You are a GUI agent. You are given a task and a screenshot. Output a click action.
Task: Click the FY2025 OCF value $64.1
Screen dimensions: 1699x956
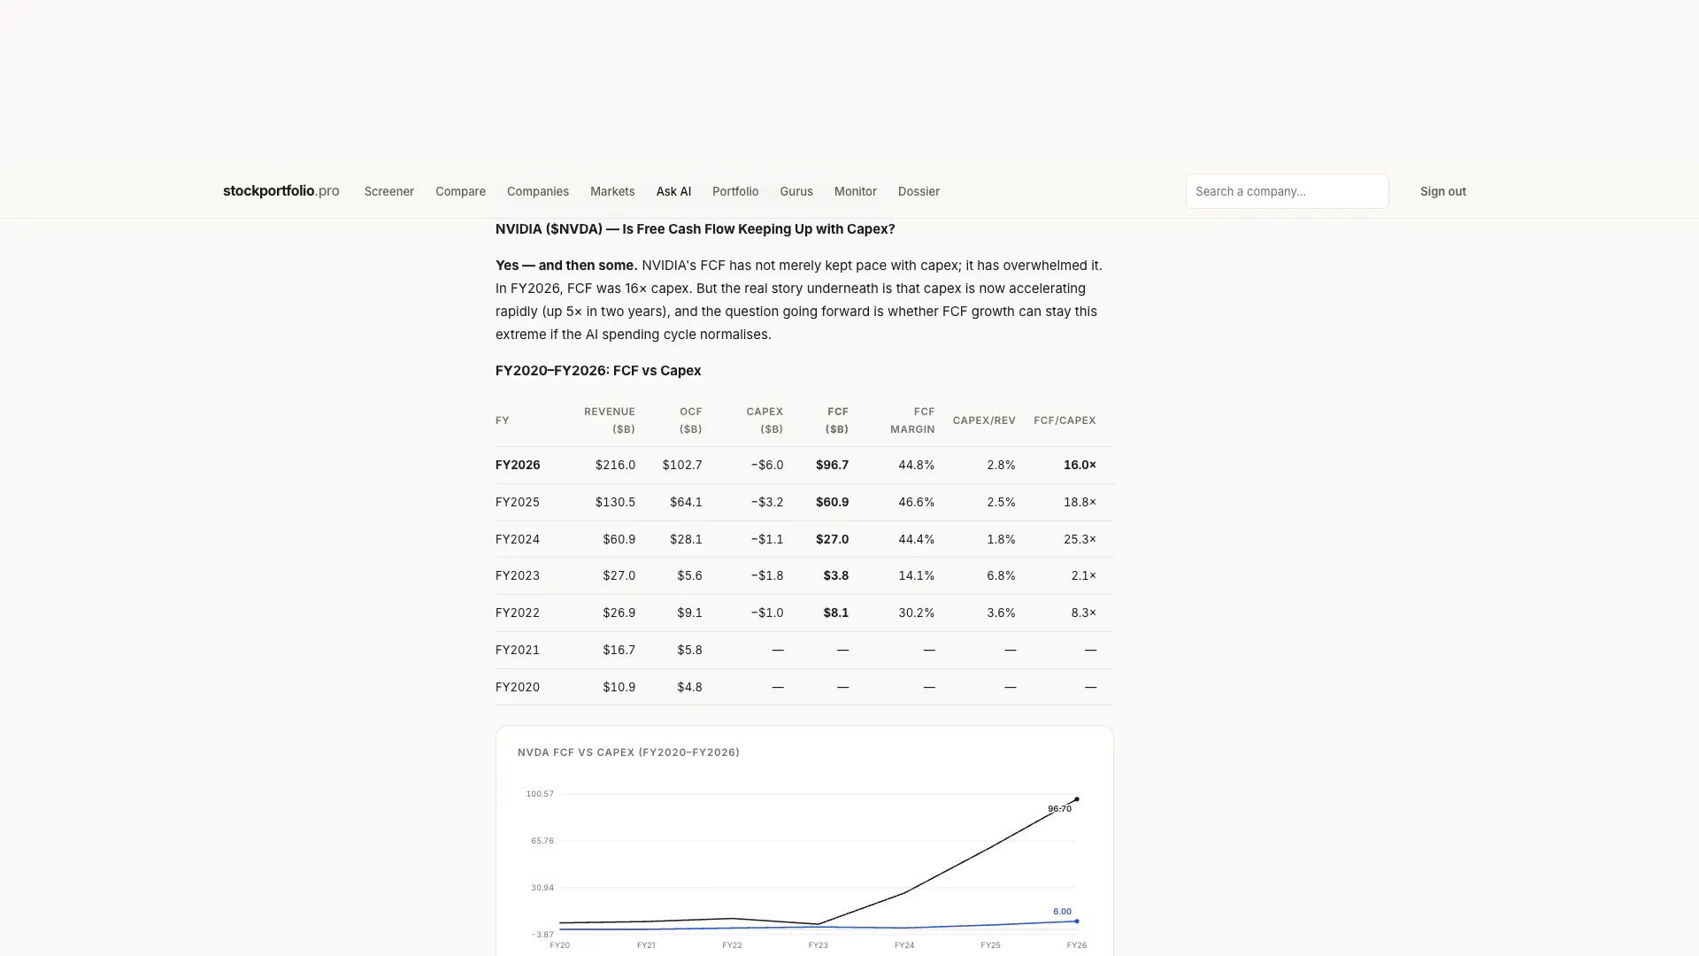click(686, 502)
